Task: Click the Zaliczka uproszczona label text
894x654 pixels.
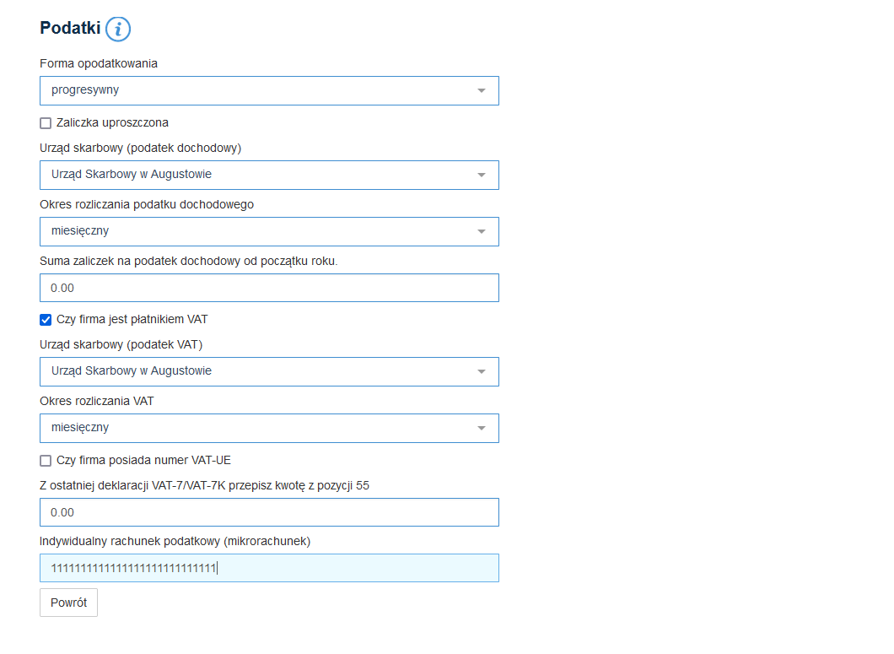Action: (112, 123)
